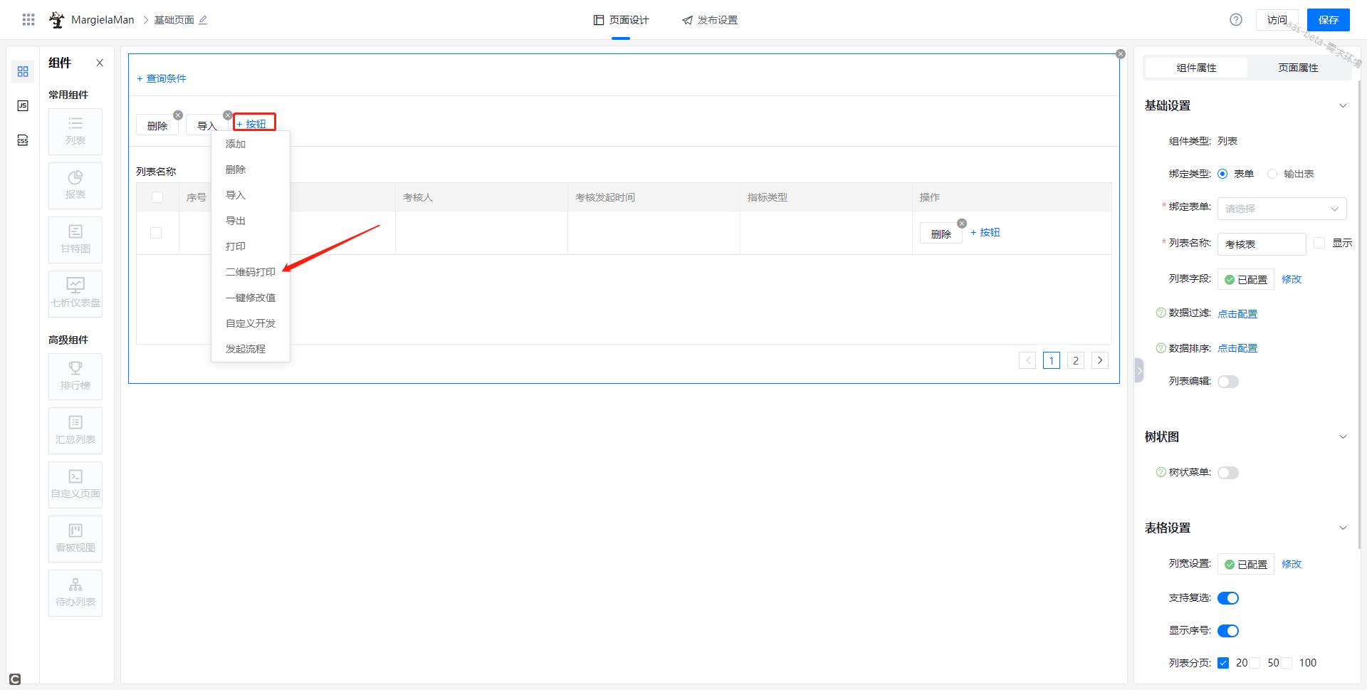Pick the 七析仪表盘 component
Image resolution: width=1367 pixels, height=690 pixels.
click(x=75, y=294)
